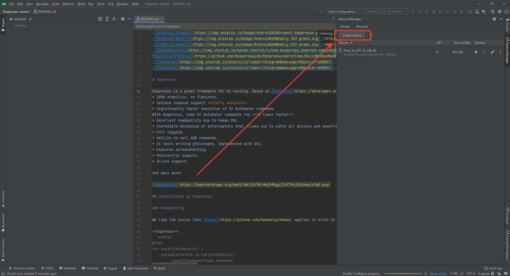The height and width of the screenshot is (276, 510).
Task: Open the Pixel_3a_API_33_x86_64 device dropdown
Action: coord(385,11)
